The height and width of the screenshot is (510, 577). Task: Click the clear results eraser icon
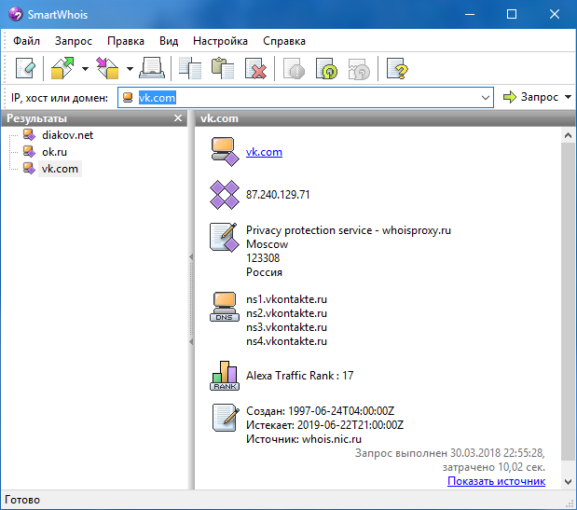[24, 69]
